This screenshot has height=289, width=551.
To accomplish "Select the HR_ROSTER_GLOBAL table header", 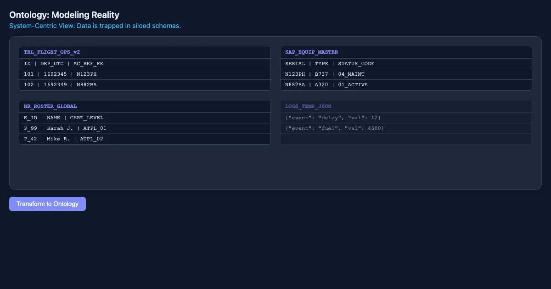I will click(x=145, y=106).
